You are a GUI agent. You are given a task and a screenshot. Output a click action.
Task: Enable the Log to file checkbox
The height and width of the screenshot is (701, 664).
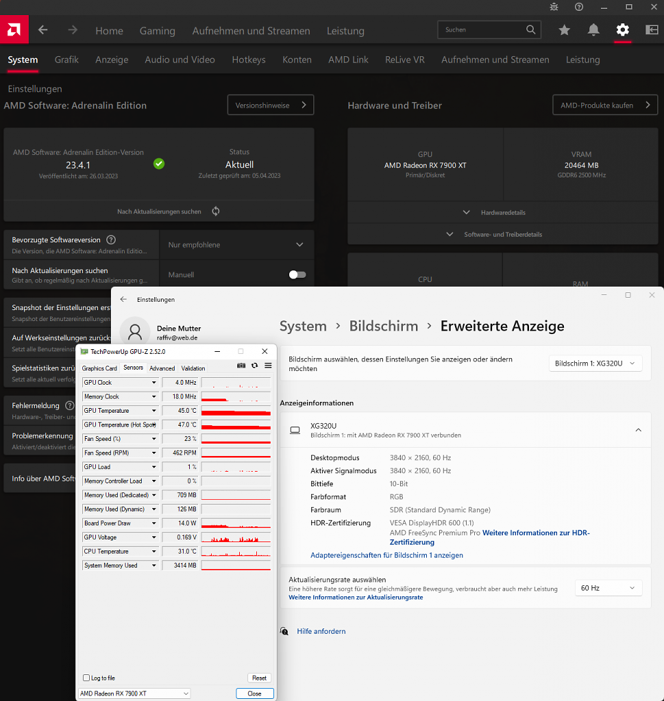[x=86, y=678]
